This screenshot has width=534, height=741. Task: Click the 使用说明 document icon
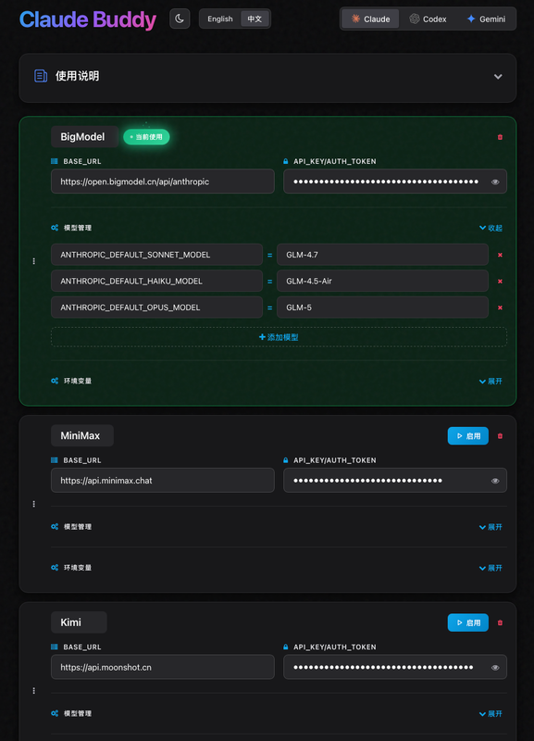41,76
